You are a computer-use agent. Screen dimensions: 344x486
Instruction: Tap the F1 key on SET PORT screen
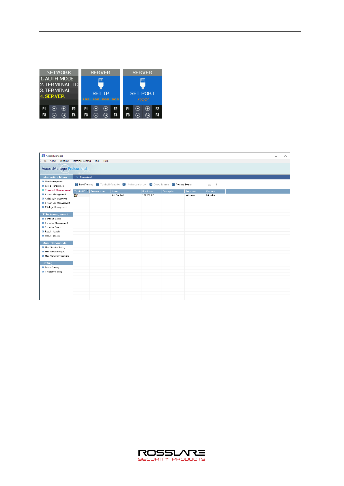[128, 109]
